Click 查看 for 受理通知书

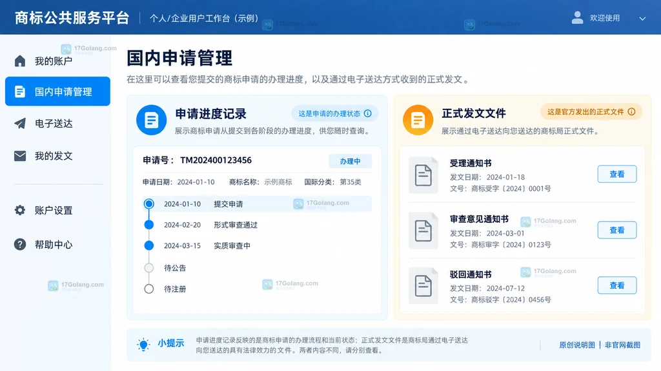pos(617,174)
